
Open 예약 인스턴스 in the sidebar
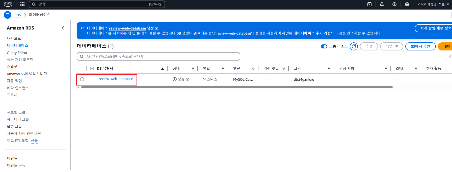tap(18, 88)
